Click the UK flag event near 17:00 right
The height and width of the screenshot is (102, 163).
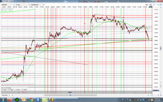click(135, 92)
